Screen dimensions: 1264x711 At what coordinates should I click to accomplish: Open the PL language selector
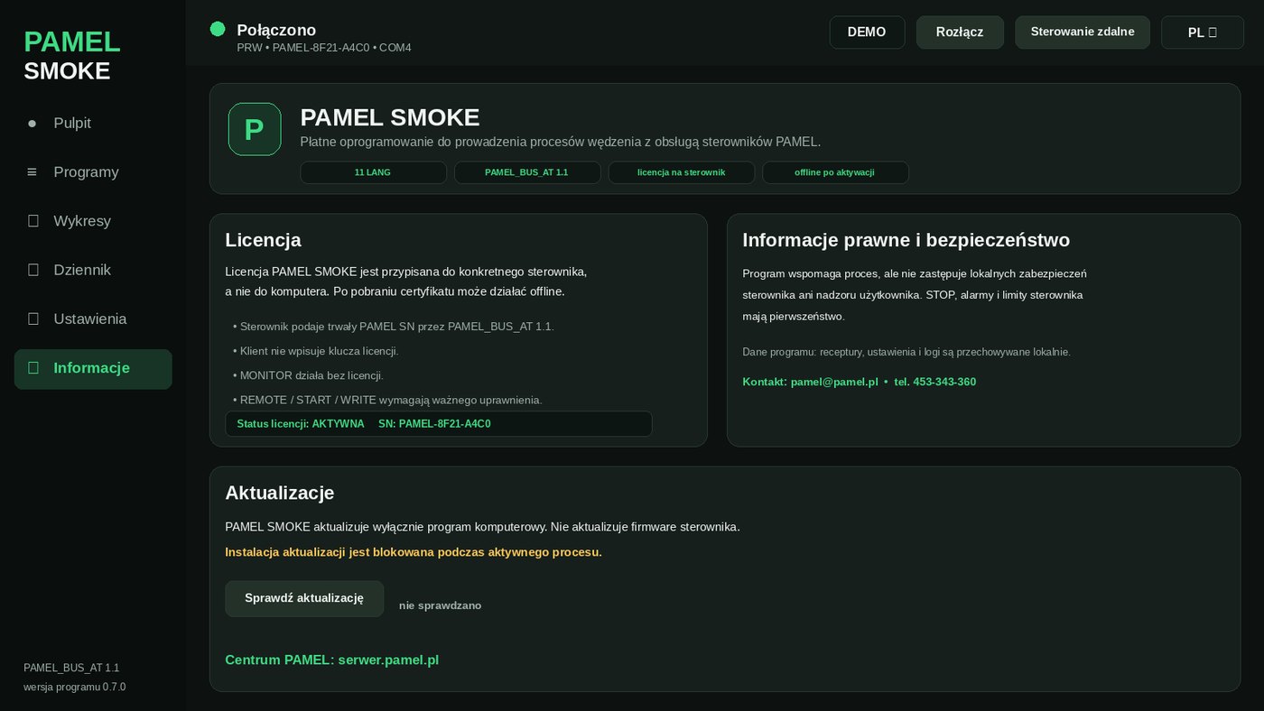point(1203,32)
